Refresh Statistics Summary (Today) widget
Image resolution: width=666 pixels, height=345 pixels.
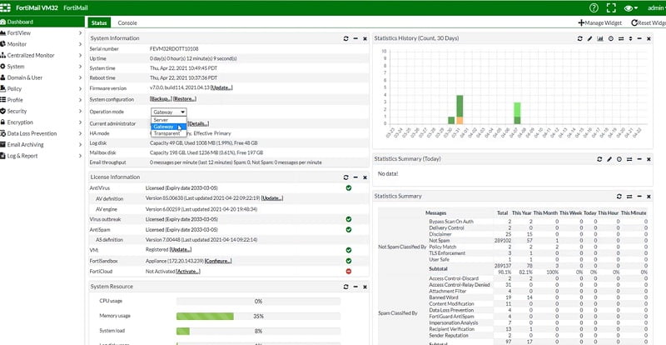tap(599, 159)
